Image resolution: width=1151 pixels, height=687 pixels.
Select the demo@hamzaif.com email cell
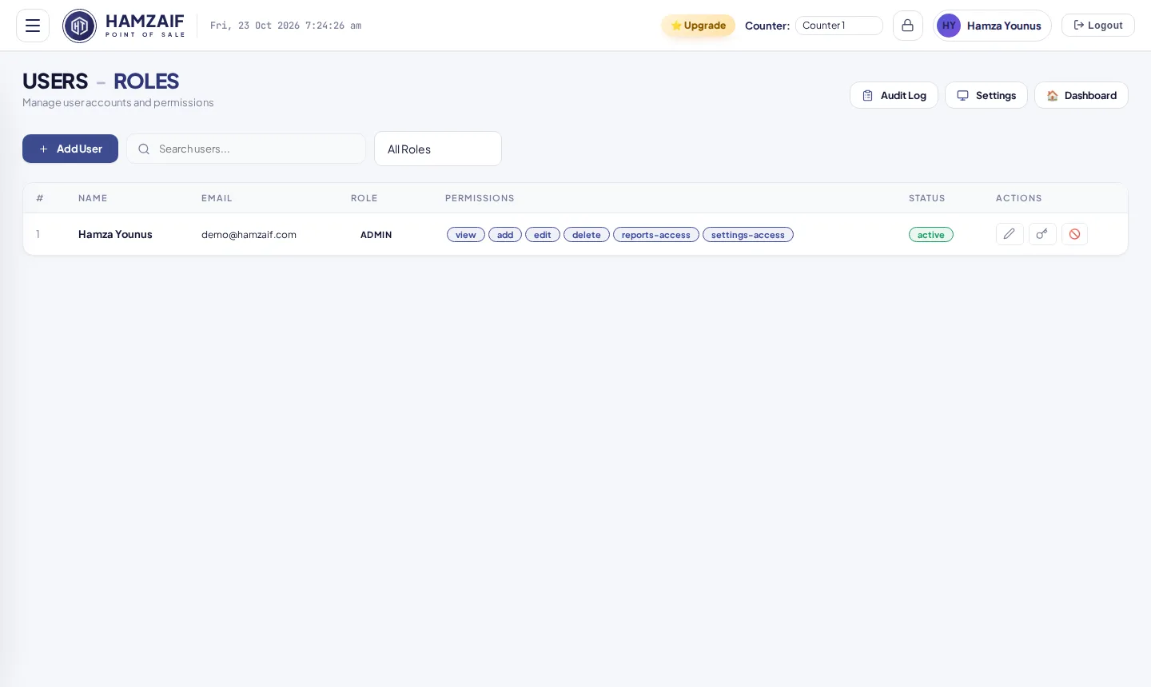tap(249, 235)
